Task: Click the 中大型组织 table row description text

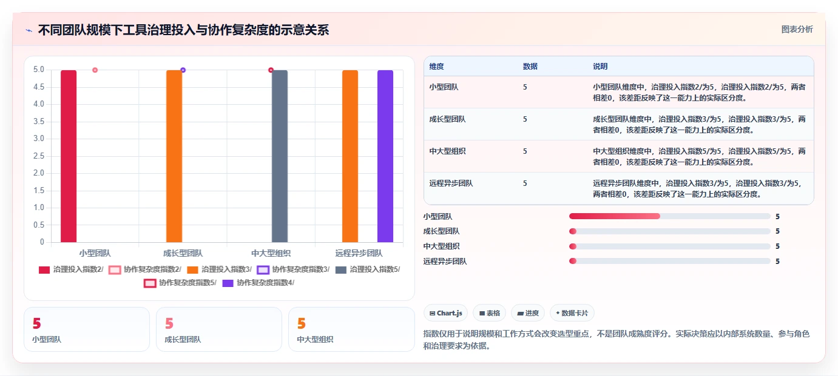Action: pos(699,156)
